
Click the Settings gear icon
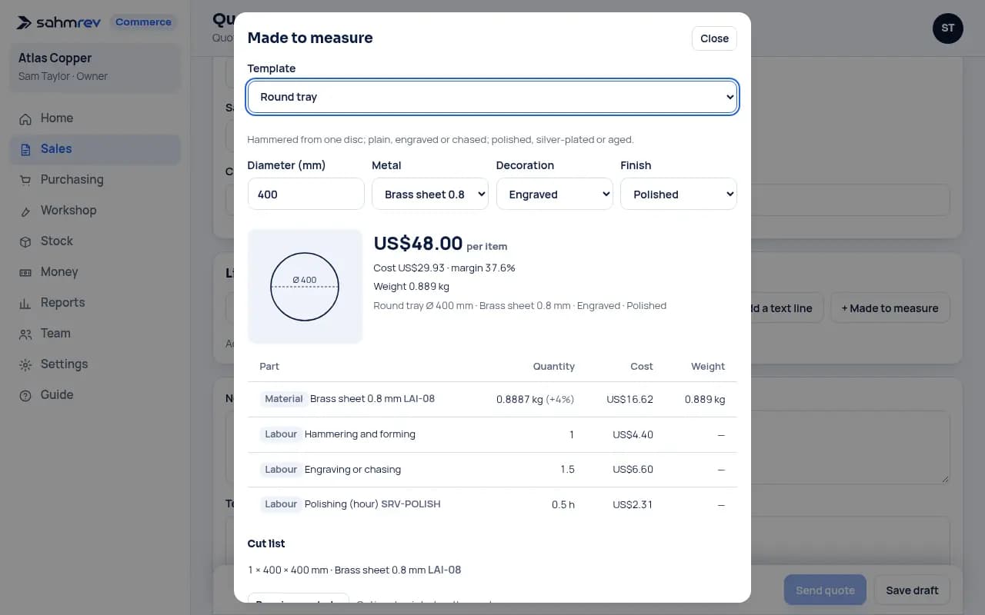pos(25,364)
